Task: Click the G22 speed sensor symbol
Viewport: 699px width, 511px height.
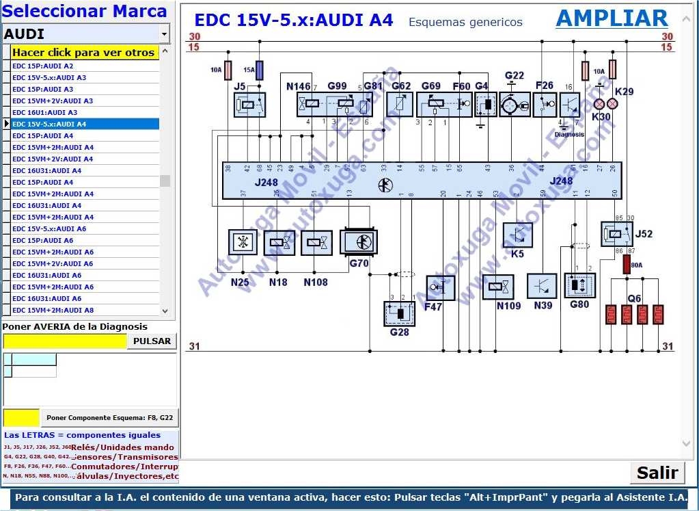Action: pos(515,105)
